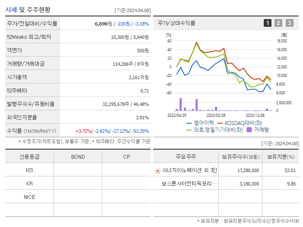This screenshot has height=227, width=303.
Task: Click the +3.72% one-month return
Action: 83,131
